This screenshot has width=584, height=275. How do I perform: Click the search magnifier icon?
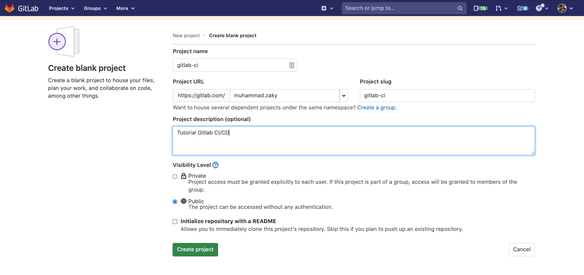(x=460, y=8)
